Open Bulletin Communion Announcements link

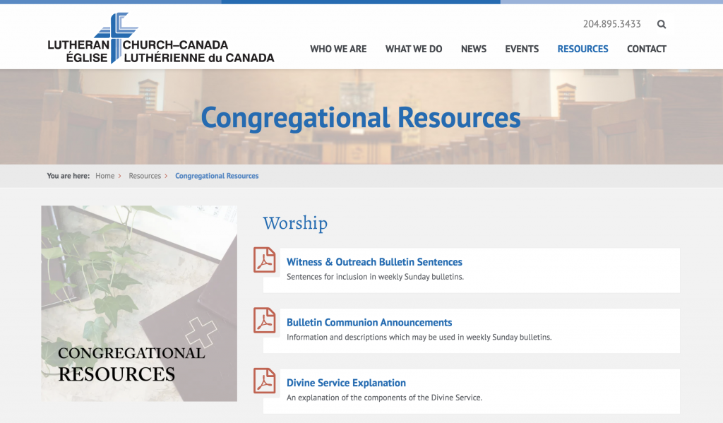(x=369, y=323)
